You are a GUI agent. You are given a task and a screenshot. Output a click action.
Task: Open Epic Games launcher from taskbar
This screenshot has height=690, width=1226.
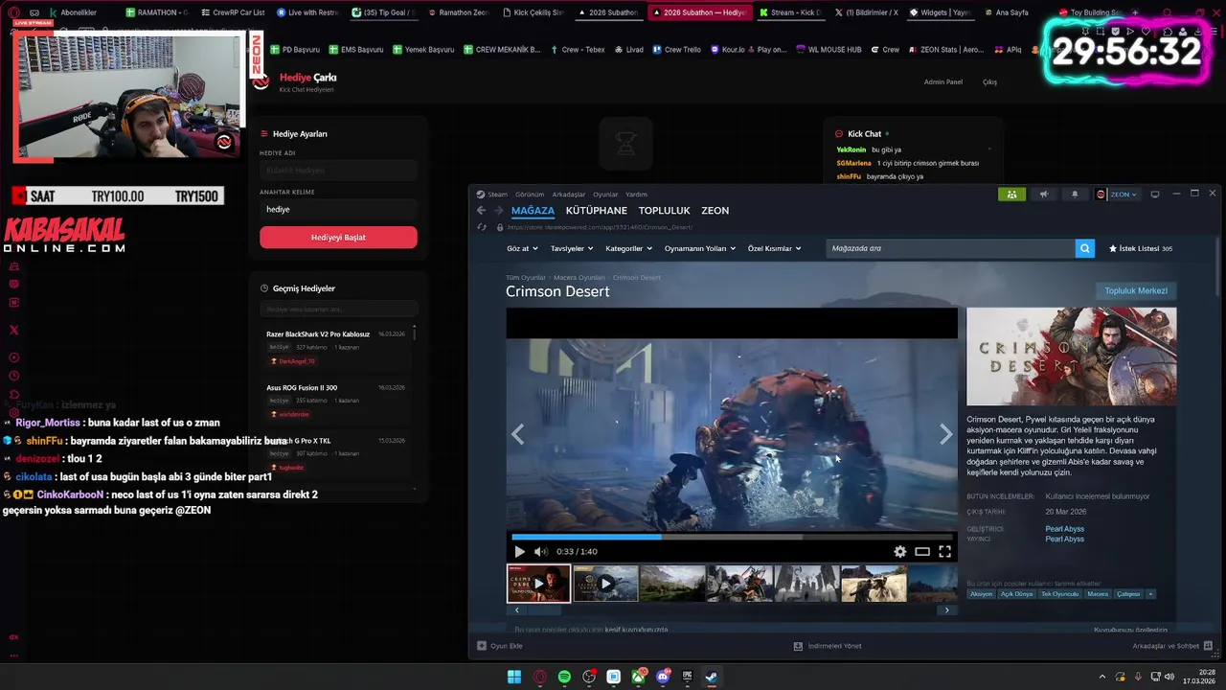pos(688,677)
